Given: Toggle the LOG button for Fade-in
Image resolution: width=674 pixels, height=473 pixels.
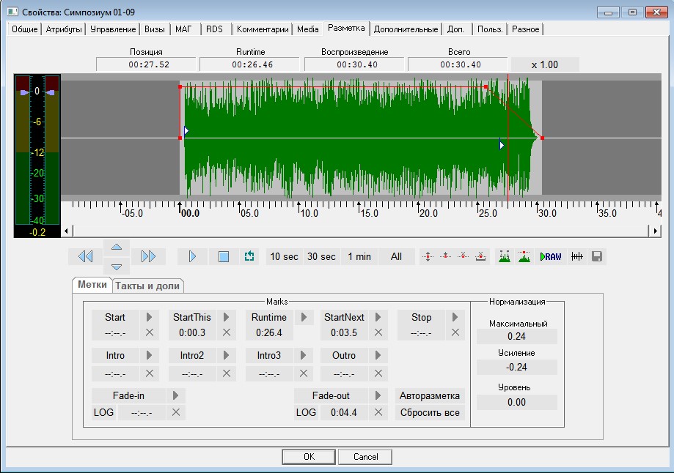Looking at the screenshot, I should pos(103,412).
